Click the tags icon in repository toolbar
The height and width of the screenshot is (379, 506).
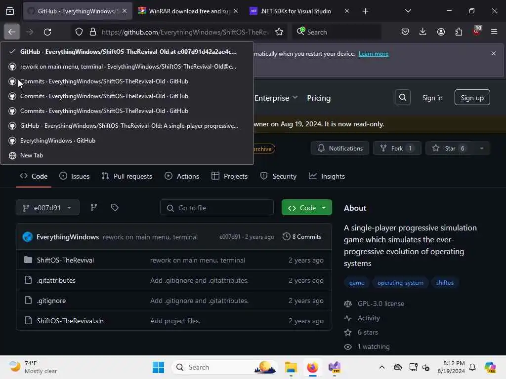pos(115,208)
